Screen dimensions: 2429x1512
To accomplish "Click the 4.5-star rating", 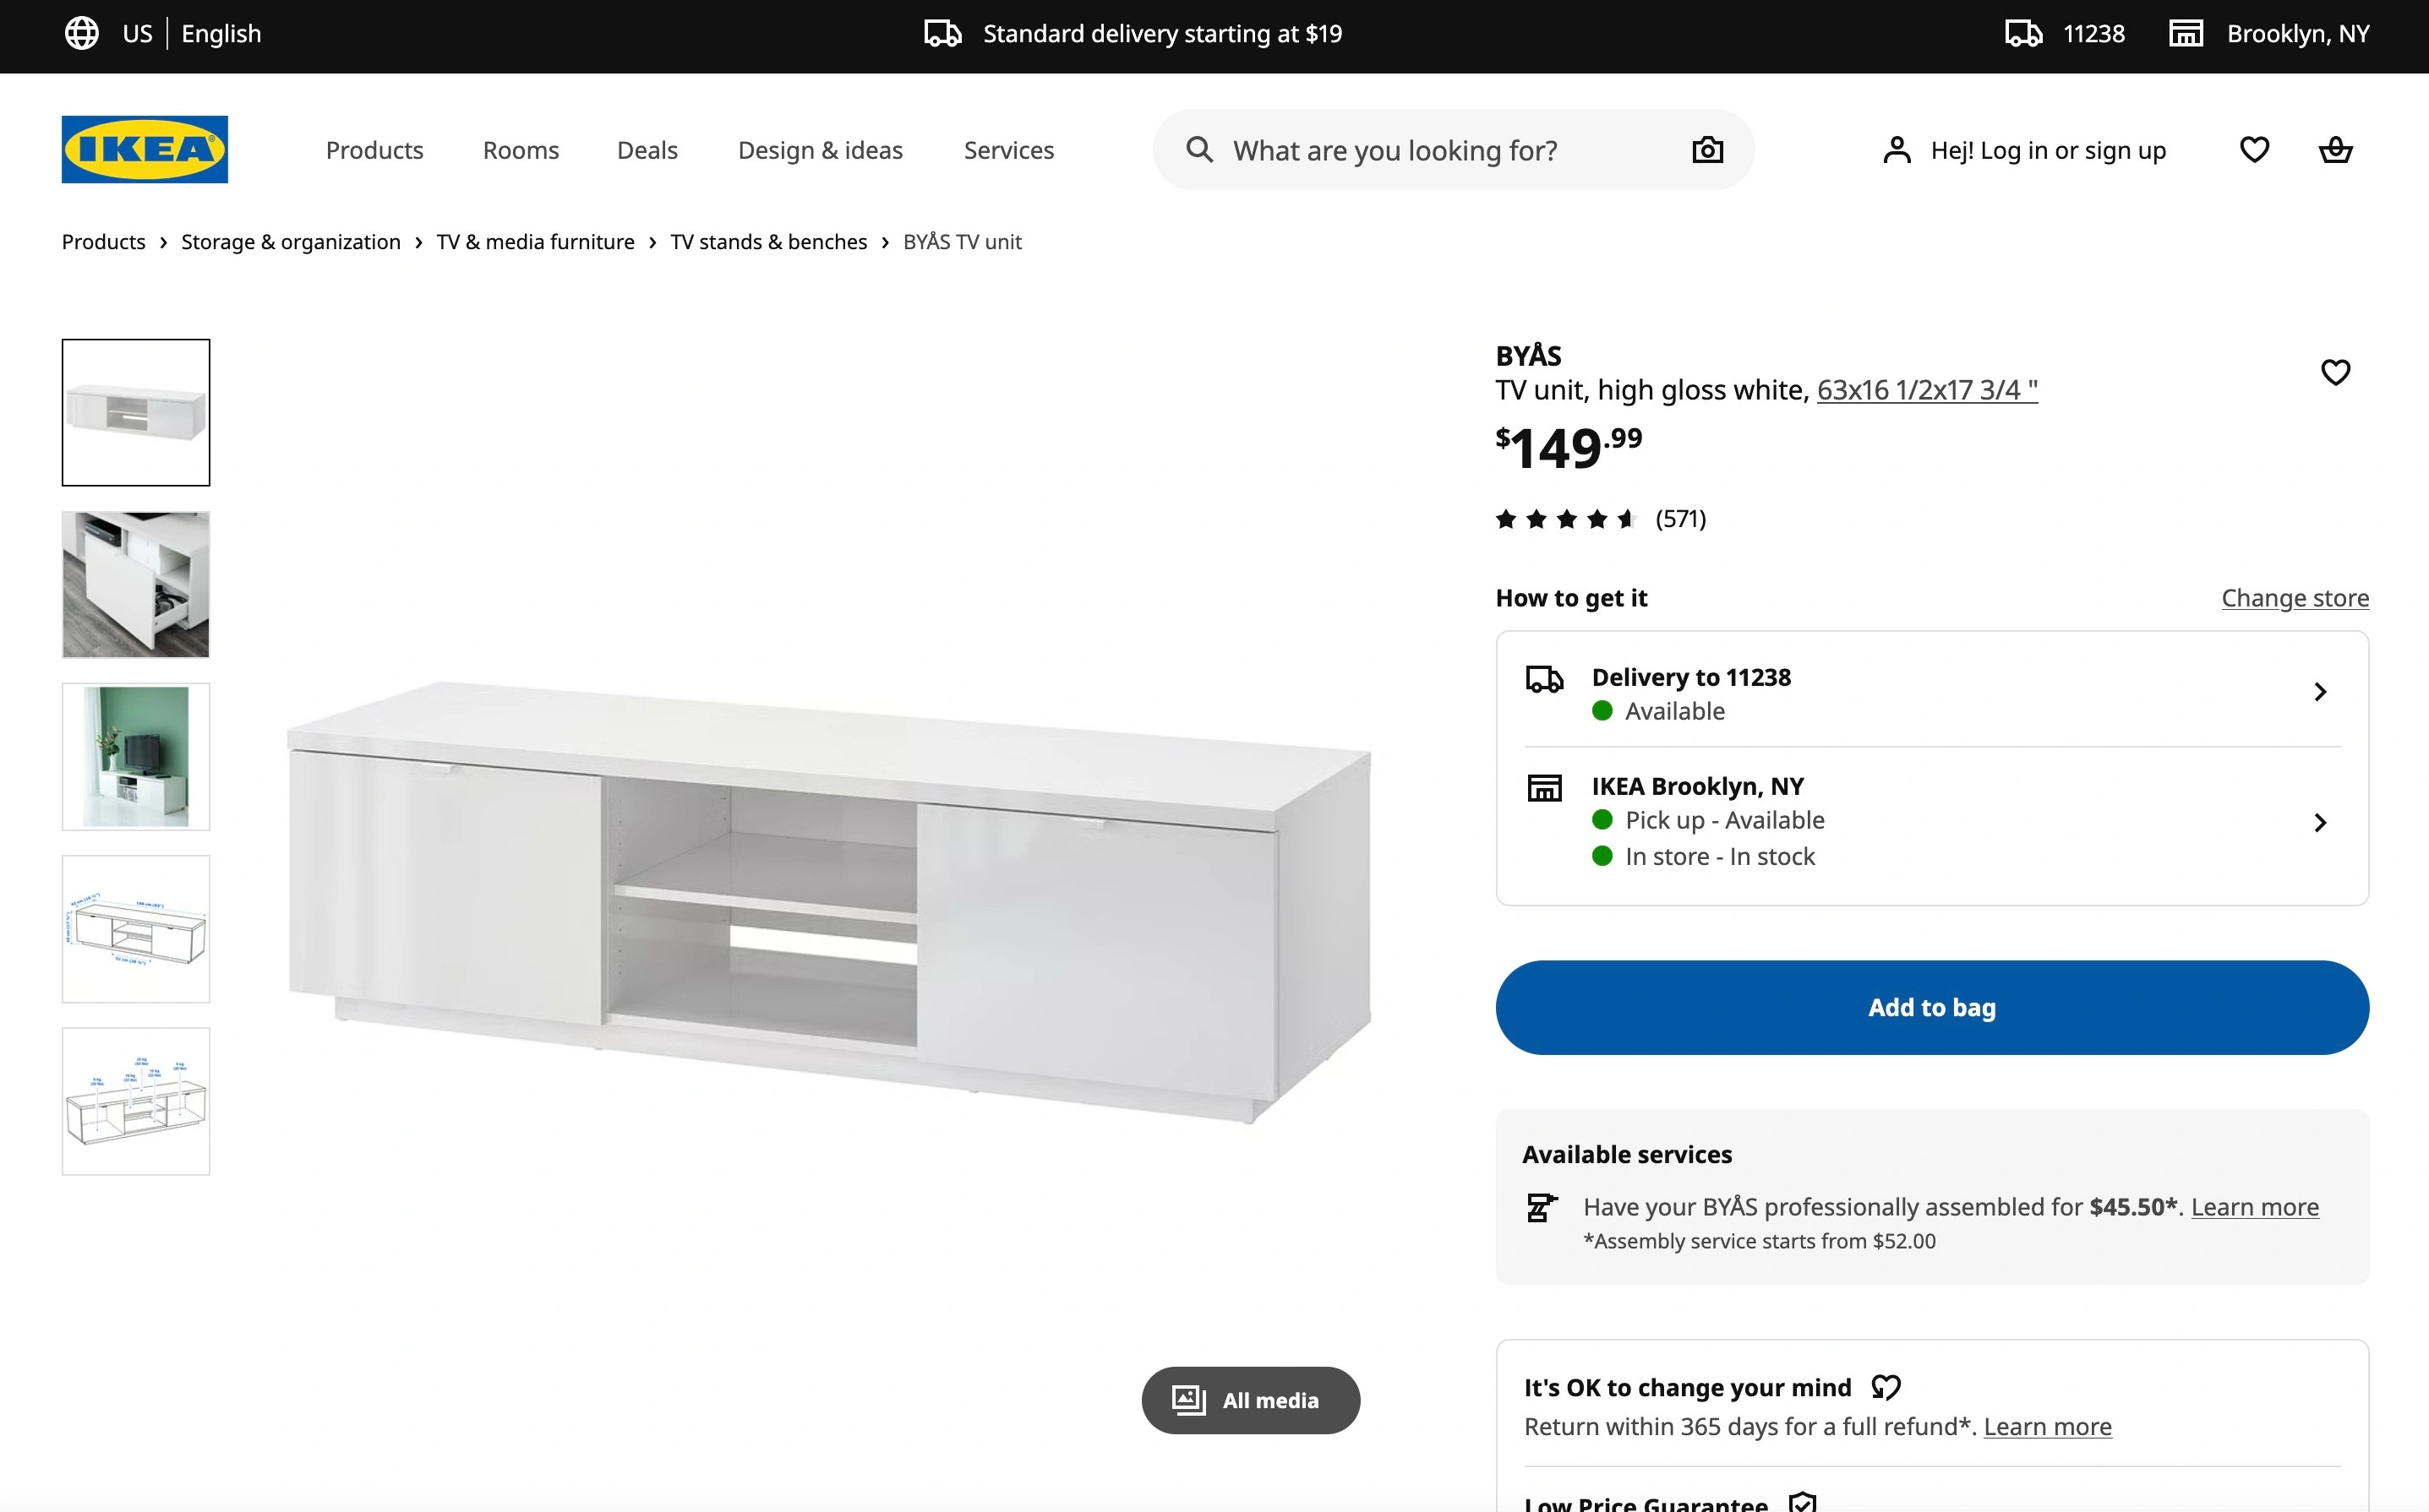I will click(x=1565, y=519).
